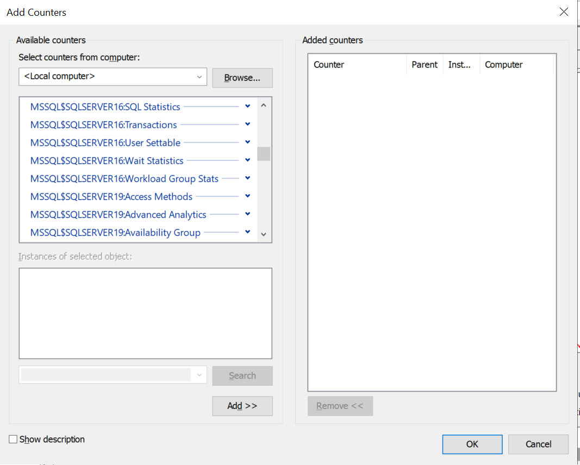
Task: Sort by the Inst... column header
Action: click(x=461, y=64)
